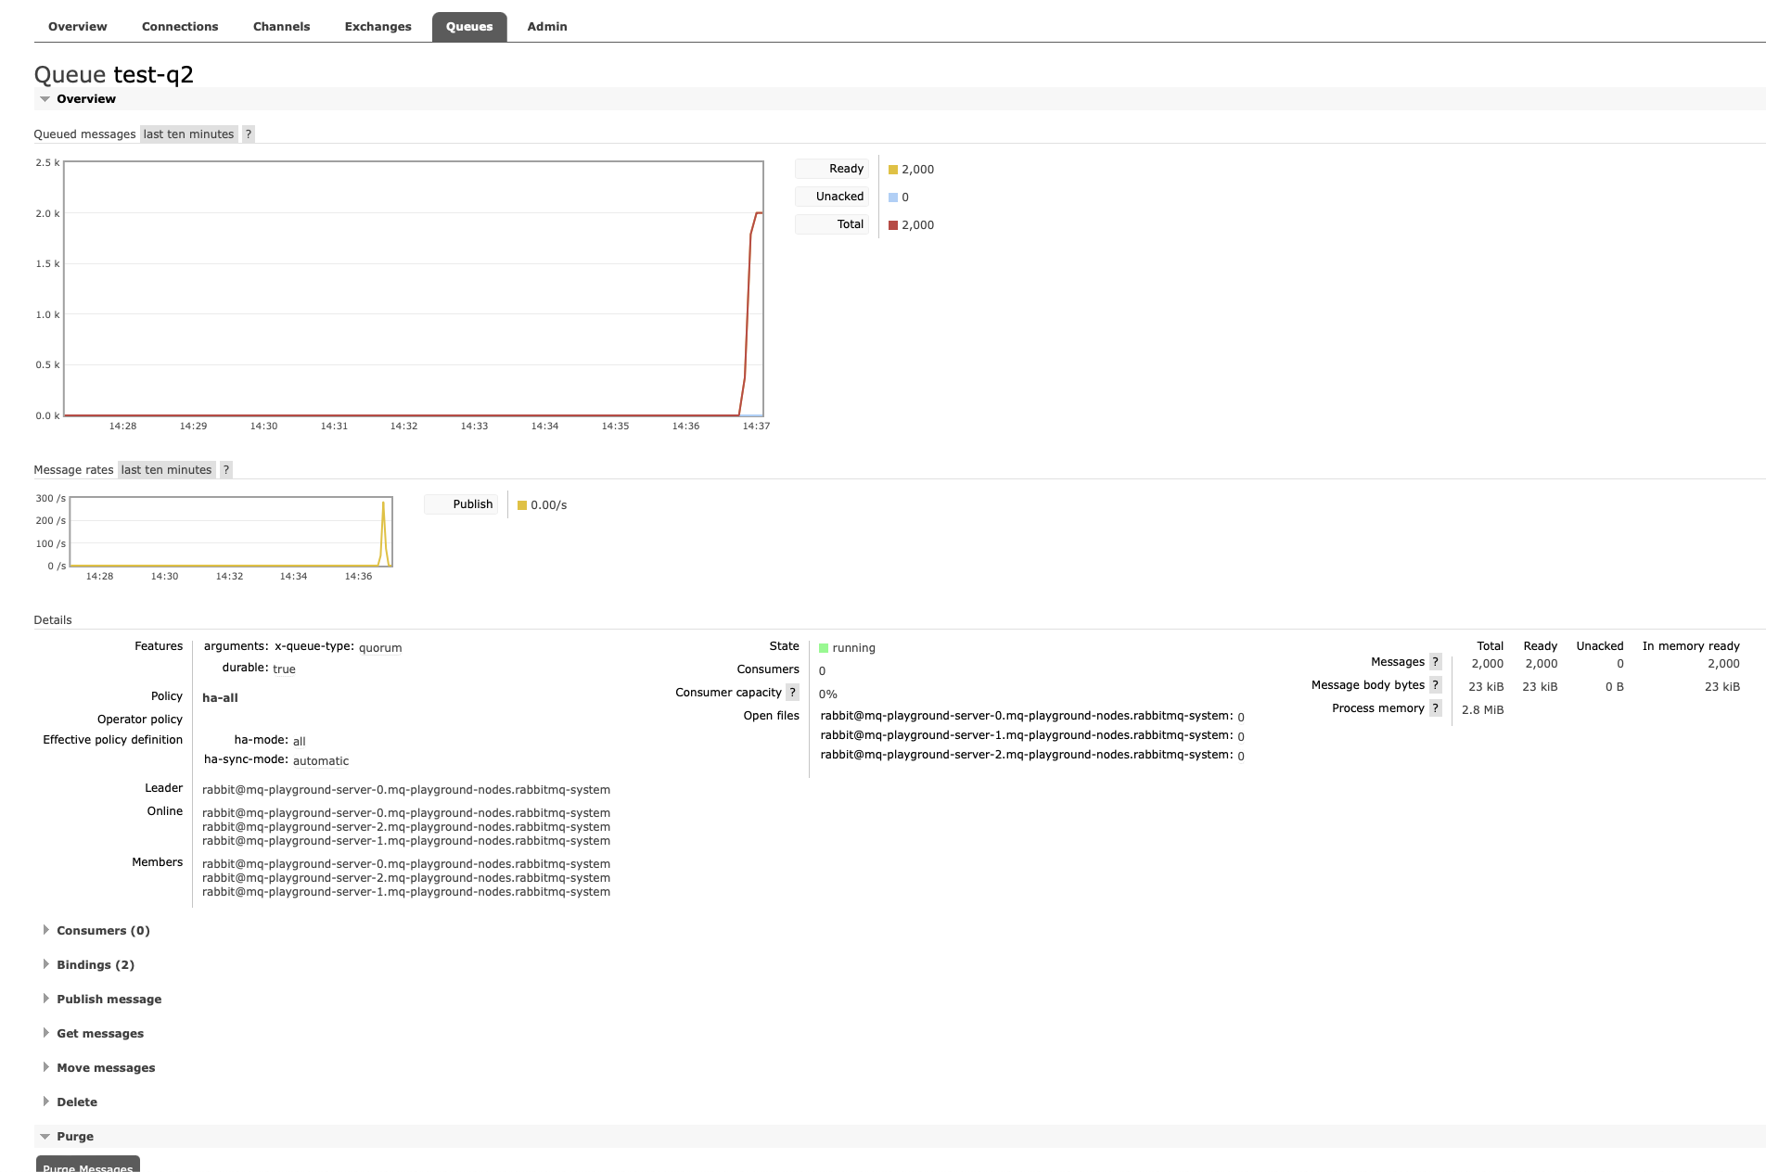The image size is (1766, 1172).
Task: Click the blue Unacked color swatch
Action: 893,197
